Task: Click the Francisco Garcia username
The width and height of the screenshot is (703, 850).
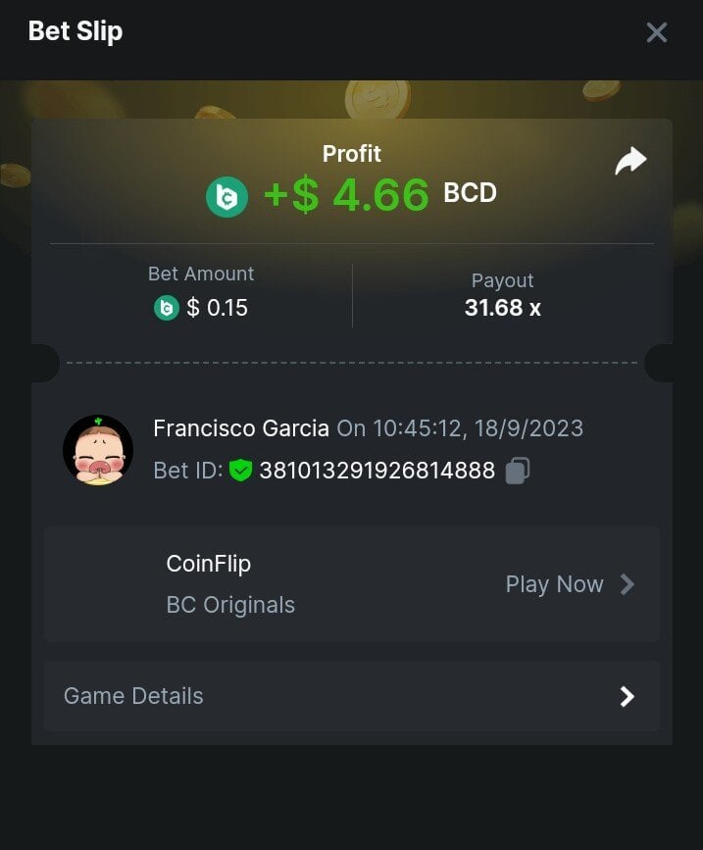Action: click(241, 428)
